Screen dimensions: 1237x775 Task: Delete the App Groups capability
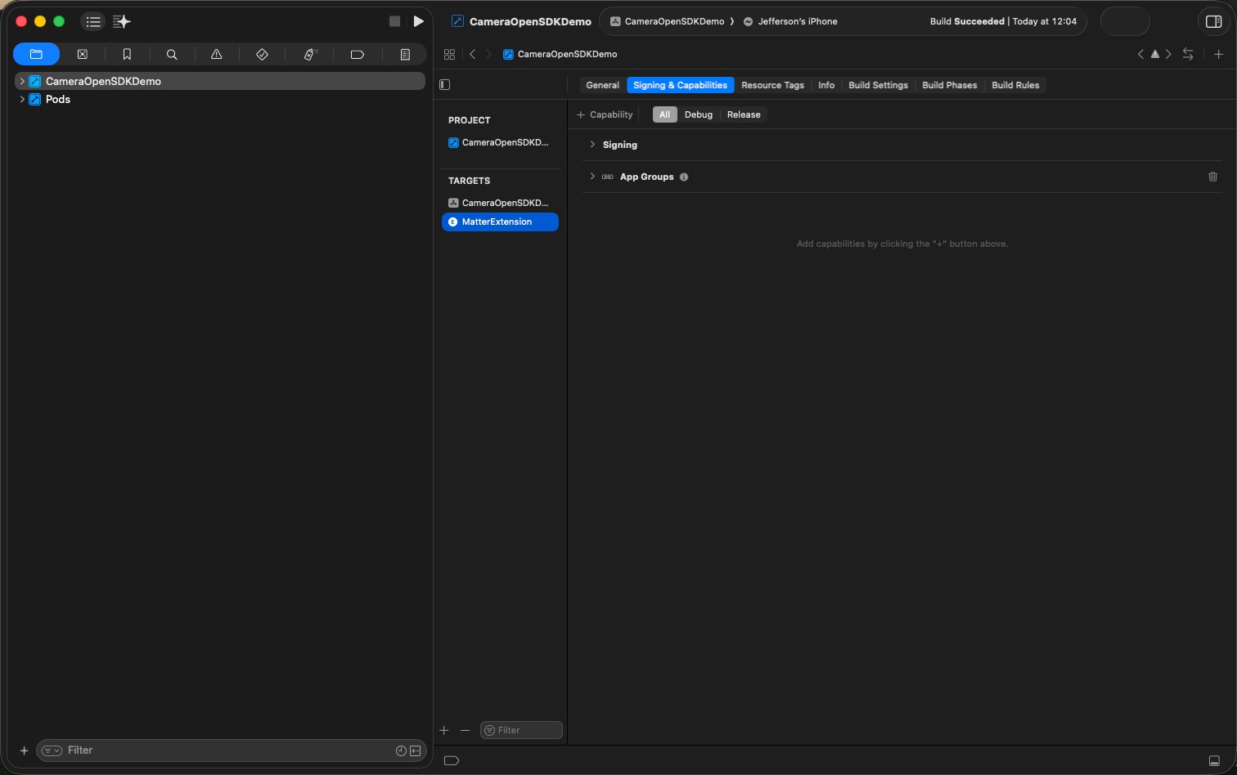tap(1213, 177)
